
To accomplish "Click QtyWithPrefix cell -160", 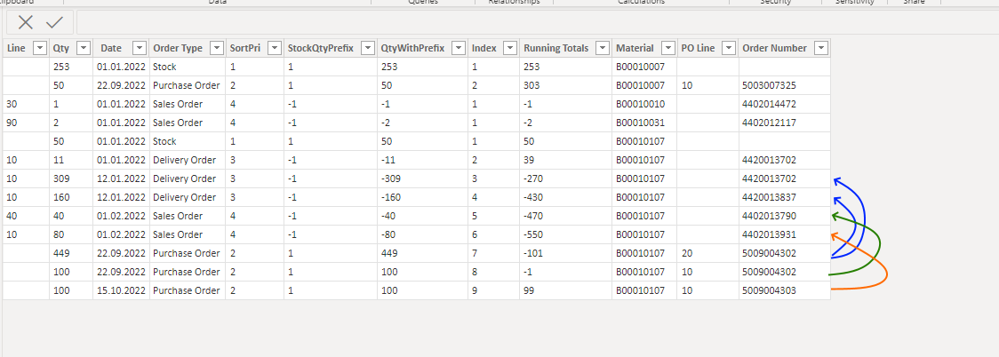I will click(422, 197).
